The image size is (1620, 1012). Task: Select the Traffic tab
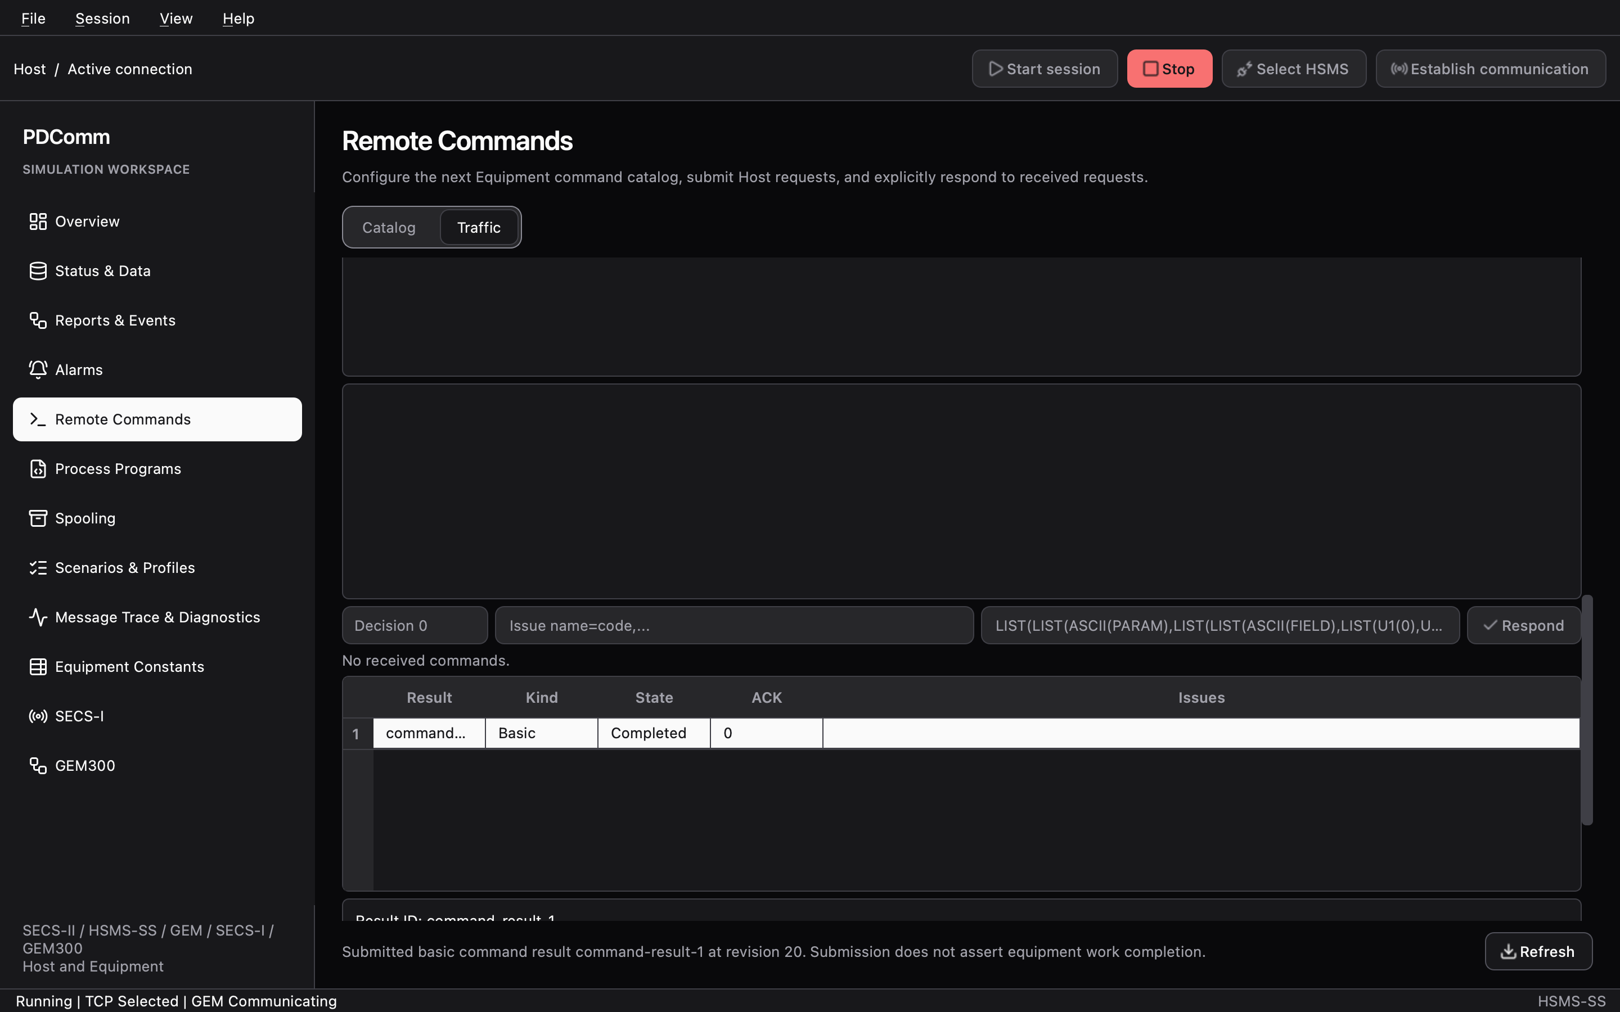(x=479, y=228)
